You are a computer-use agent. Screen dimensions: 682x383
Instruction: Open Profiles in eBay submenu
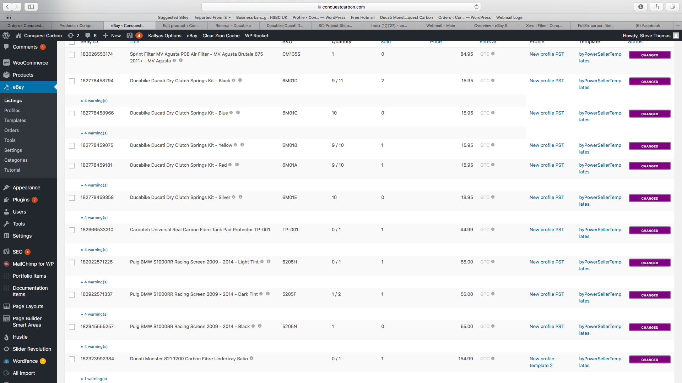(12, 111)
